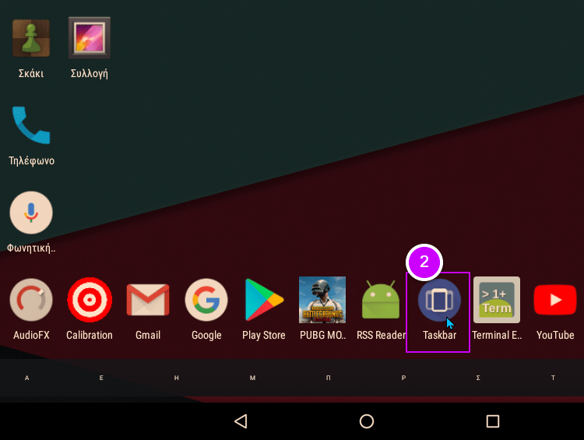584x440 pixels.
Task: Jump to letter H in index
Action: [177, 378]
